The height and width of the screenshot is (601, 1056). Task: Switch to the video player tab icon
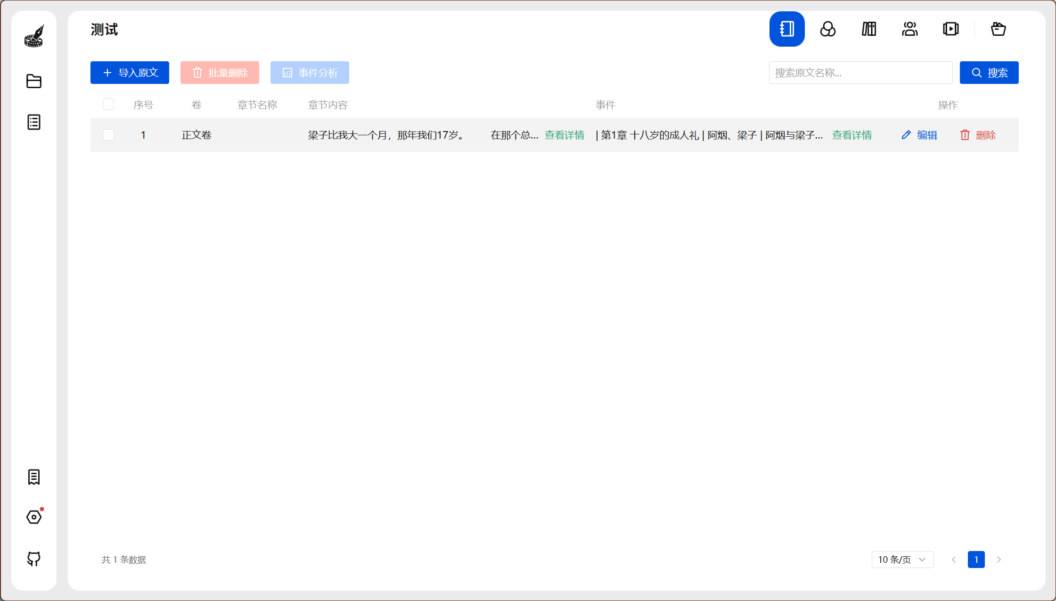click(951, 29)
